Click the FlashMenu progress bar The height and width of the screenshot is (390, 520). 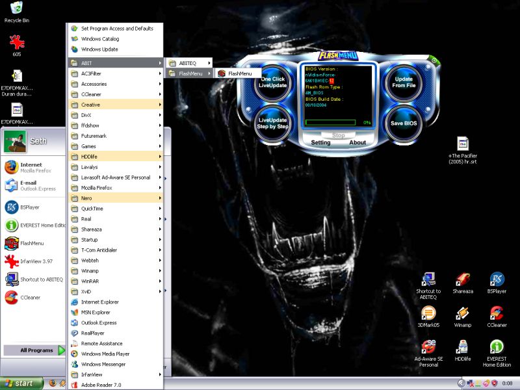[330, 122]
